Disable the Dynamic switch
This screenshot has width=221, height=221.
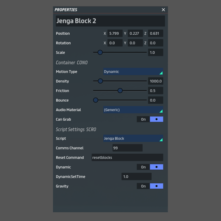click(x=156, y=167)
